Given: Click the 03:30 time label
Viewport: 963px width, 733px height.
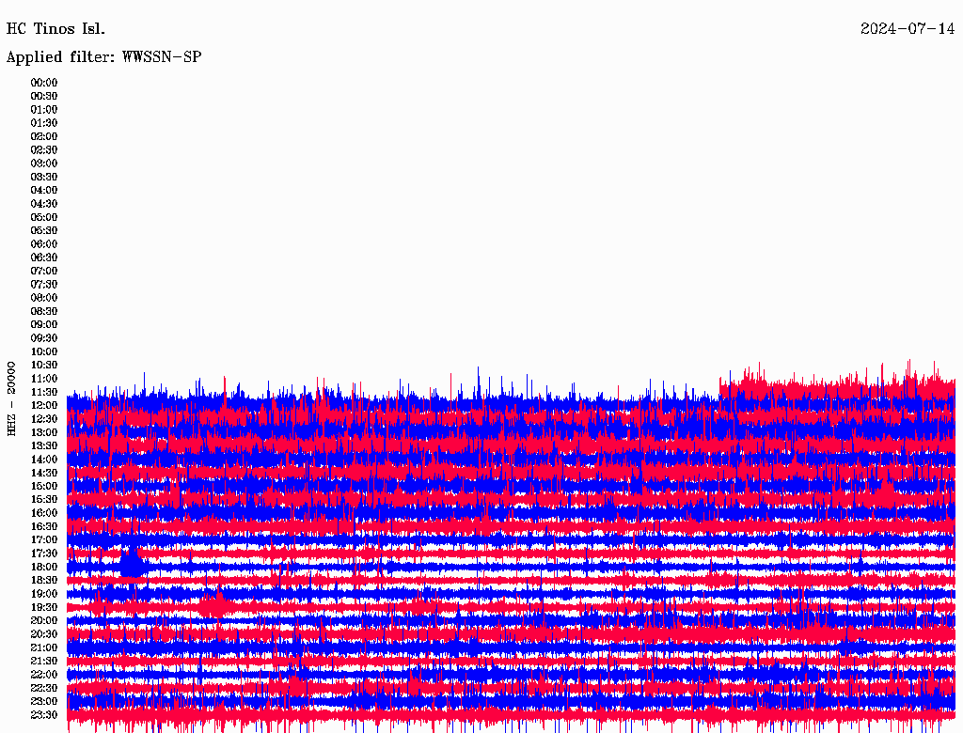Looking at the screenshot, I should [x=44, y=177].
